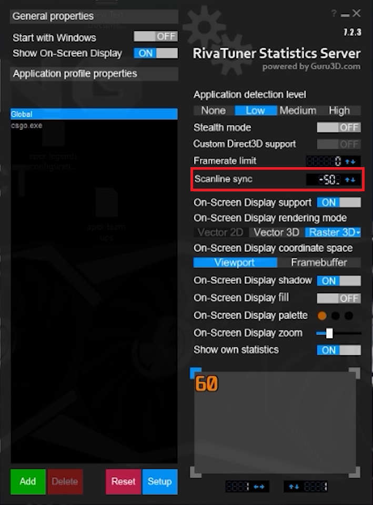The height and width of the screenshot is (505, 373).
Task: Open the Setup button
Action: click(x=159, y=481)
